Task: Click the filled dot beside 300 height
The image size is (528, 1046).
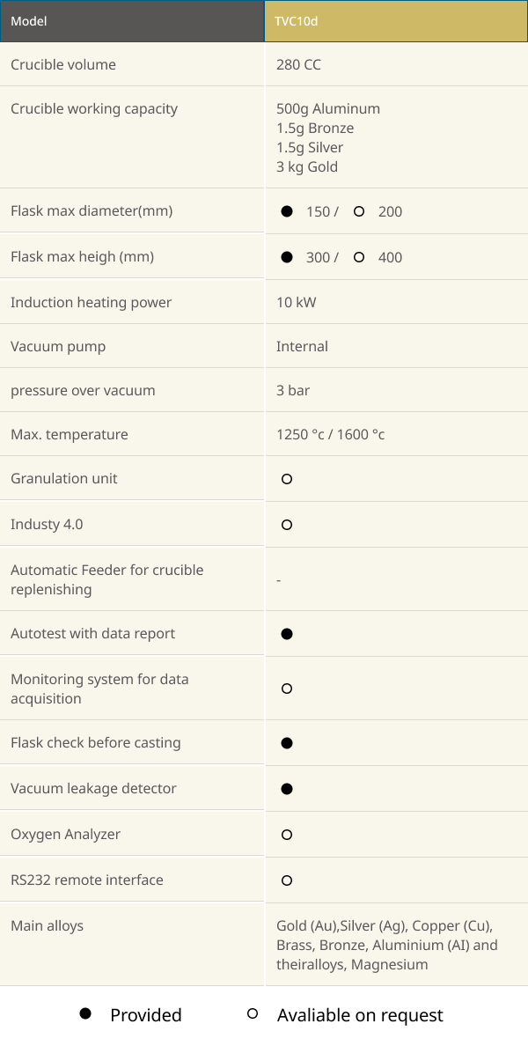Action: click(287, 257)
